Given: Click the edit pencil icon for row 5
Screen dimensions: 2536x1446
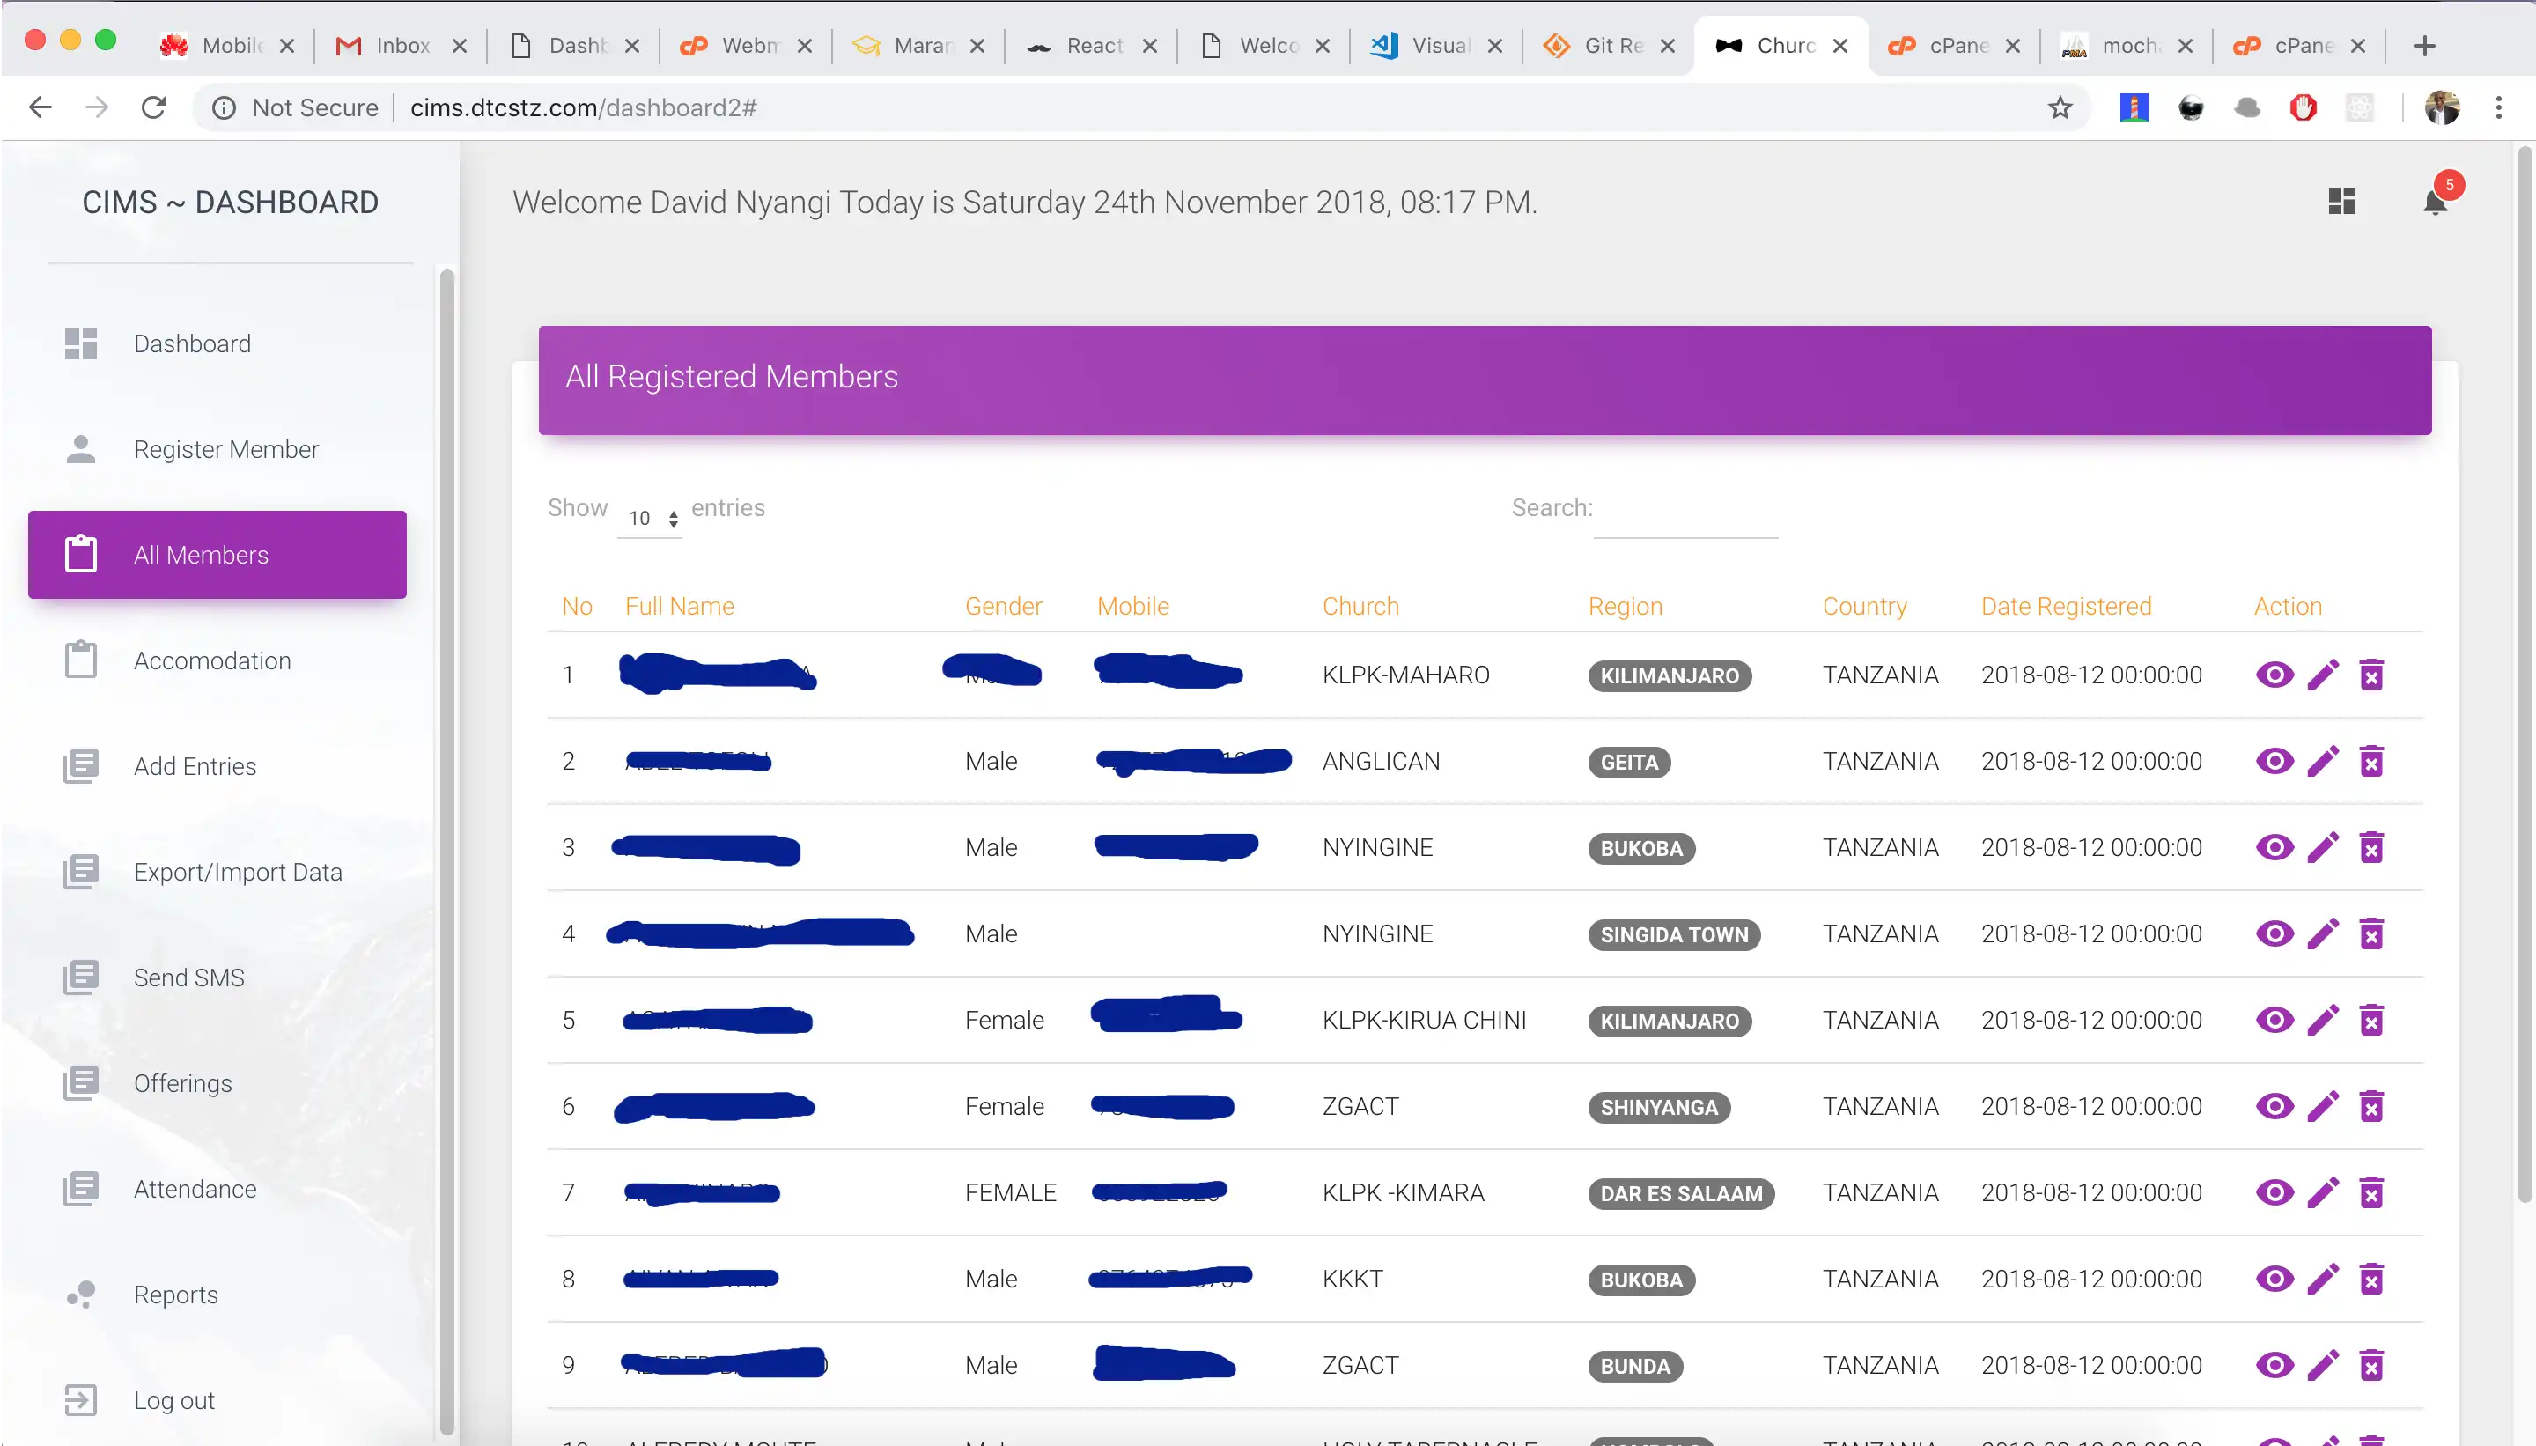Looking at the screenshot, I should click(x=2324, y=1019).
